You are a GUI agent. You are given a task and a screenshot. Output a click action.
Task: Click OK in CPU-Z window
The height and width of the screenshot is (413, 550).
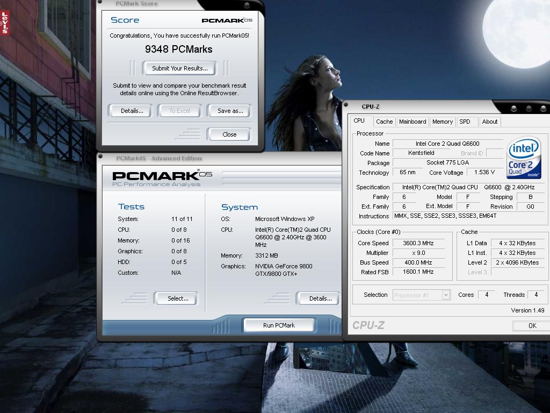click(x=532, y=325)
